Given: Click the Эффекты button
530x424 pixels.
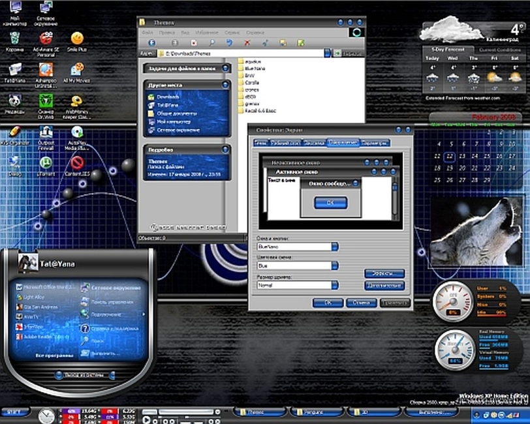Looking at the screenshot, I should point(384,273).
